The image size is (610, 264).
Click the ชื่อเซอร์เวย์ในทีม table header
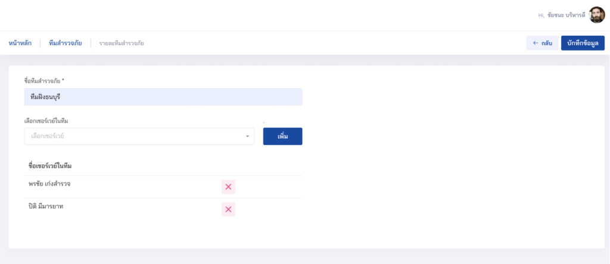[x=50, y=166]
